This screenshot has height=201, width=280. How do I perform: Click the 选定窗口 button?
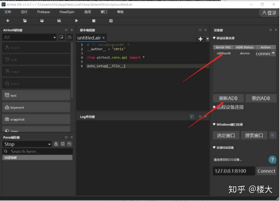pos(226,136)
